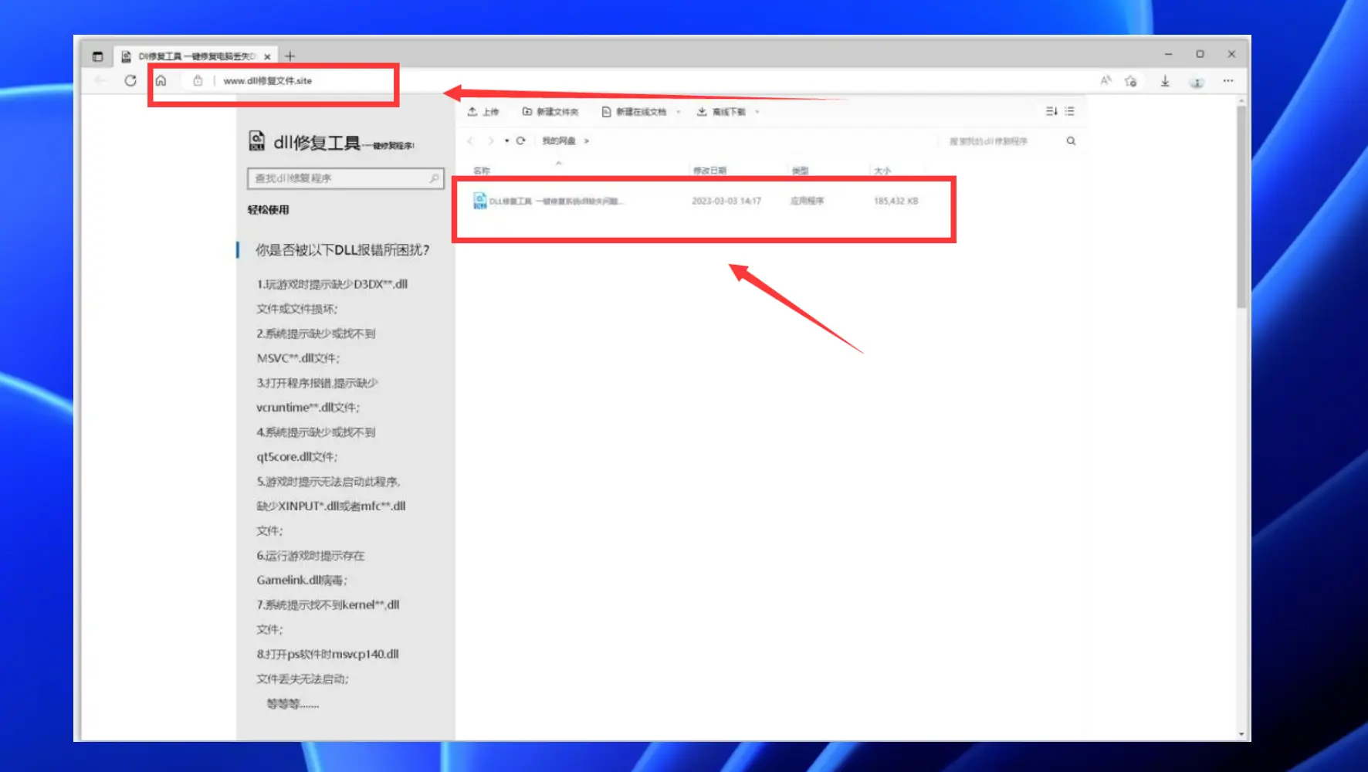Viewport: 1368px width, 772px height.
Task: Open the browser profile avatar
Action: tap(1197, 81)
